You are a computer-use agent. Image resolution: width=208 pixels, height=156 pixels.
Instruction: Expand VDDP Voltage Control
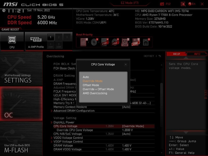68,141
